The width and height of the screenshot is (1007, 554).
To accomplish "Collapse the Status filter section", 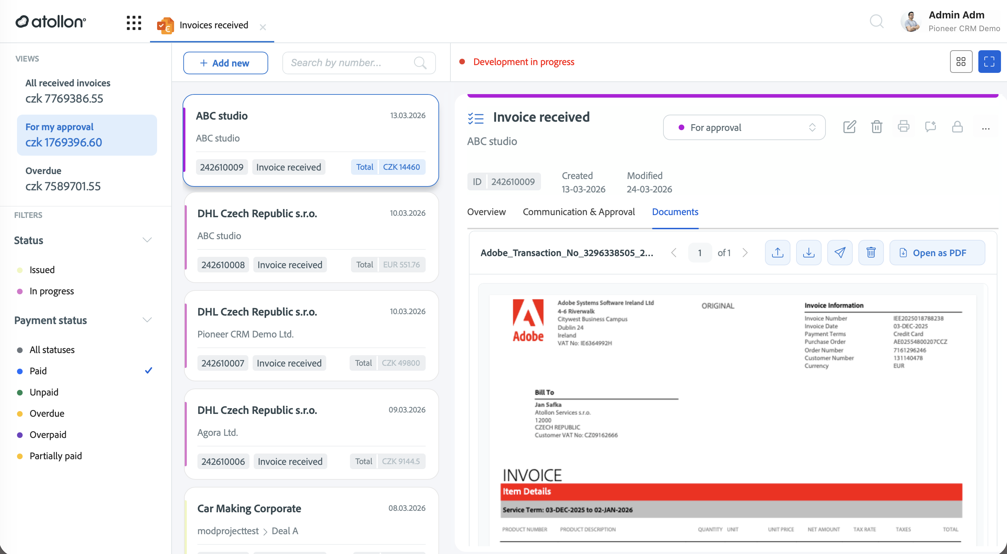I will (147, 240).
